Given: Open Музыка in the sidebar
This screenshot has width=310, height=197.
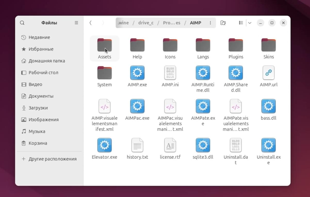Looking at the screenshot, I should (x=49, y=131).
